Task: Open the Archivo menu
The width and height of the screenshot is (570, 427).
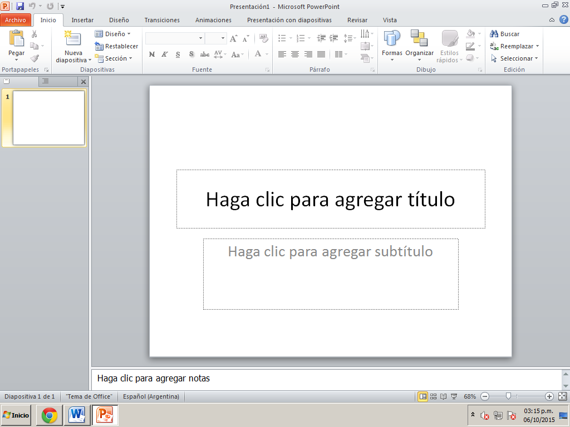Action: [16, 19]
